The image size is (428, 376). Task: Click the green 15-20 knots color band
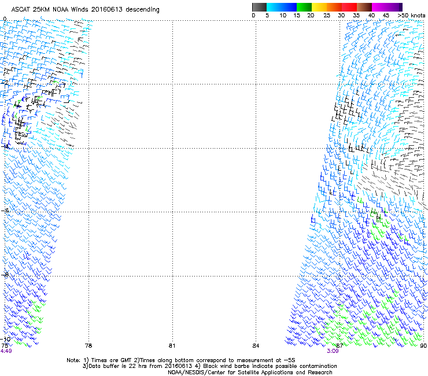tap(304, 7)
